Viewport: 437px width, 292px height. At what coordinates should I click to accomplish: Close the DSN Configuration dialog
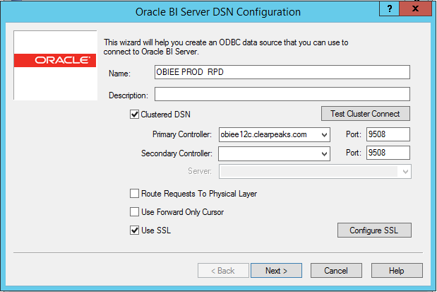415,8
